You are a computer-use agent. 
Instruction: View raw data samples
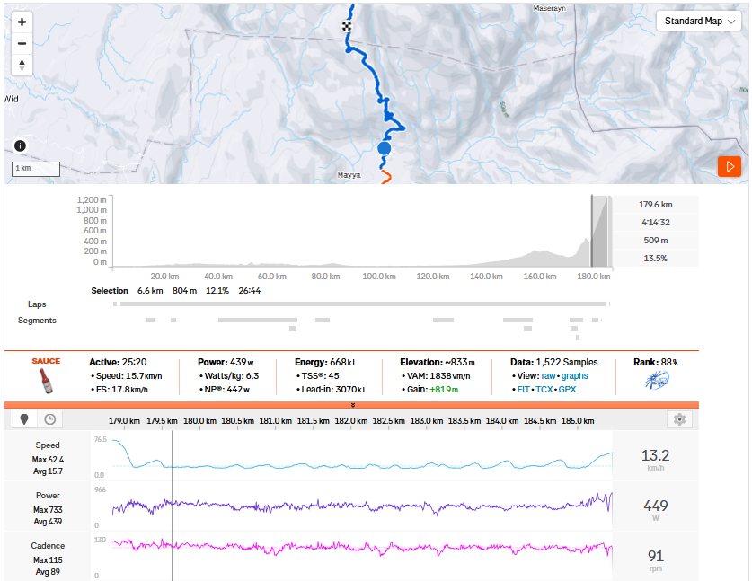pos(548,376)
